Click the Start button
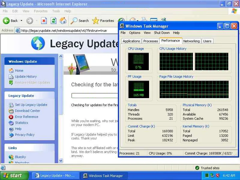Image resolution: width=240 pixels, height=180 pixels. (14, 175)
